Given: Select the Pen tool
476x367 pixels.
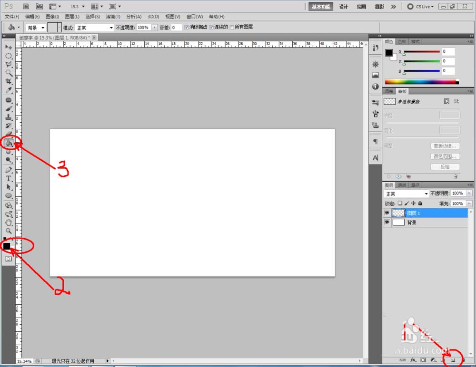Looking at the screenshot, I should point(9,170).
